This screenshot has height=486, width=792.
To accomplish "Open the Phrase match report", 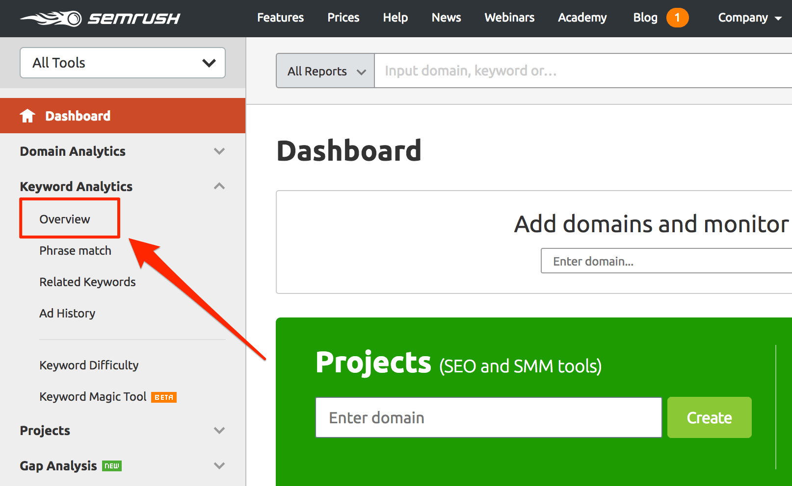I will pyautogui.click(x=76, y=250).
